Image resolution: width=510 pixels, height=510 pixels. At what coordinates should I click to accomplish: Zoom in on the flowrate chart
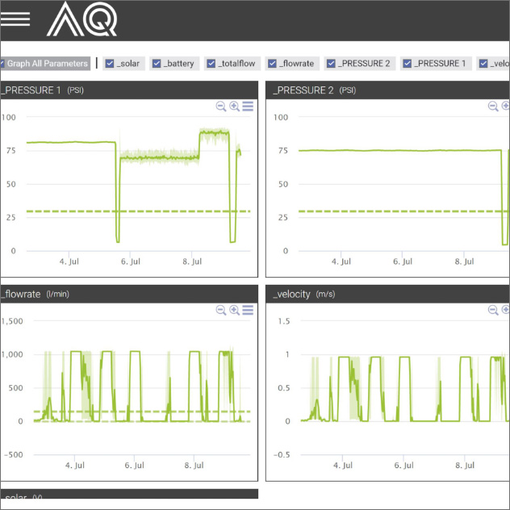(235, 310)
